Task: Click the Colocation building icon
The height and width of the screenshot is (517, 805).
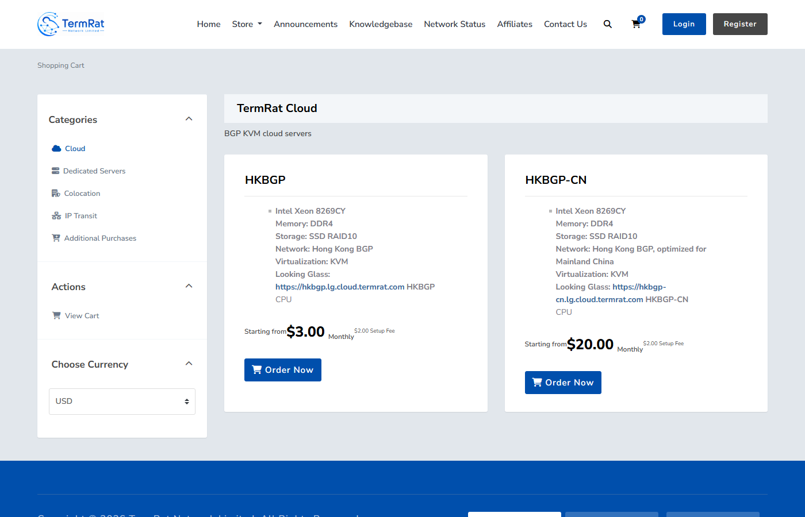Action: (x=56, y=193)
